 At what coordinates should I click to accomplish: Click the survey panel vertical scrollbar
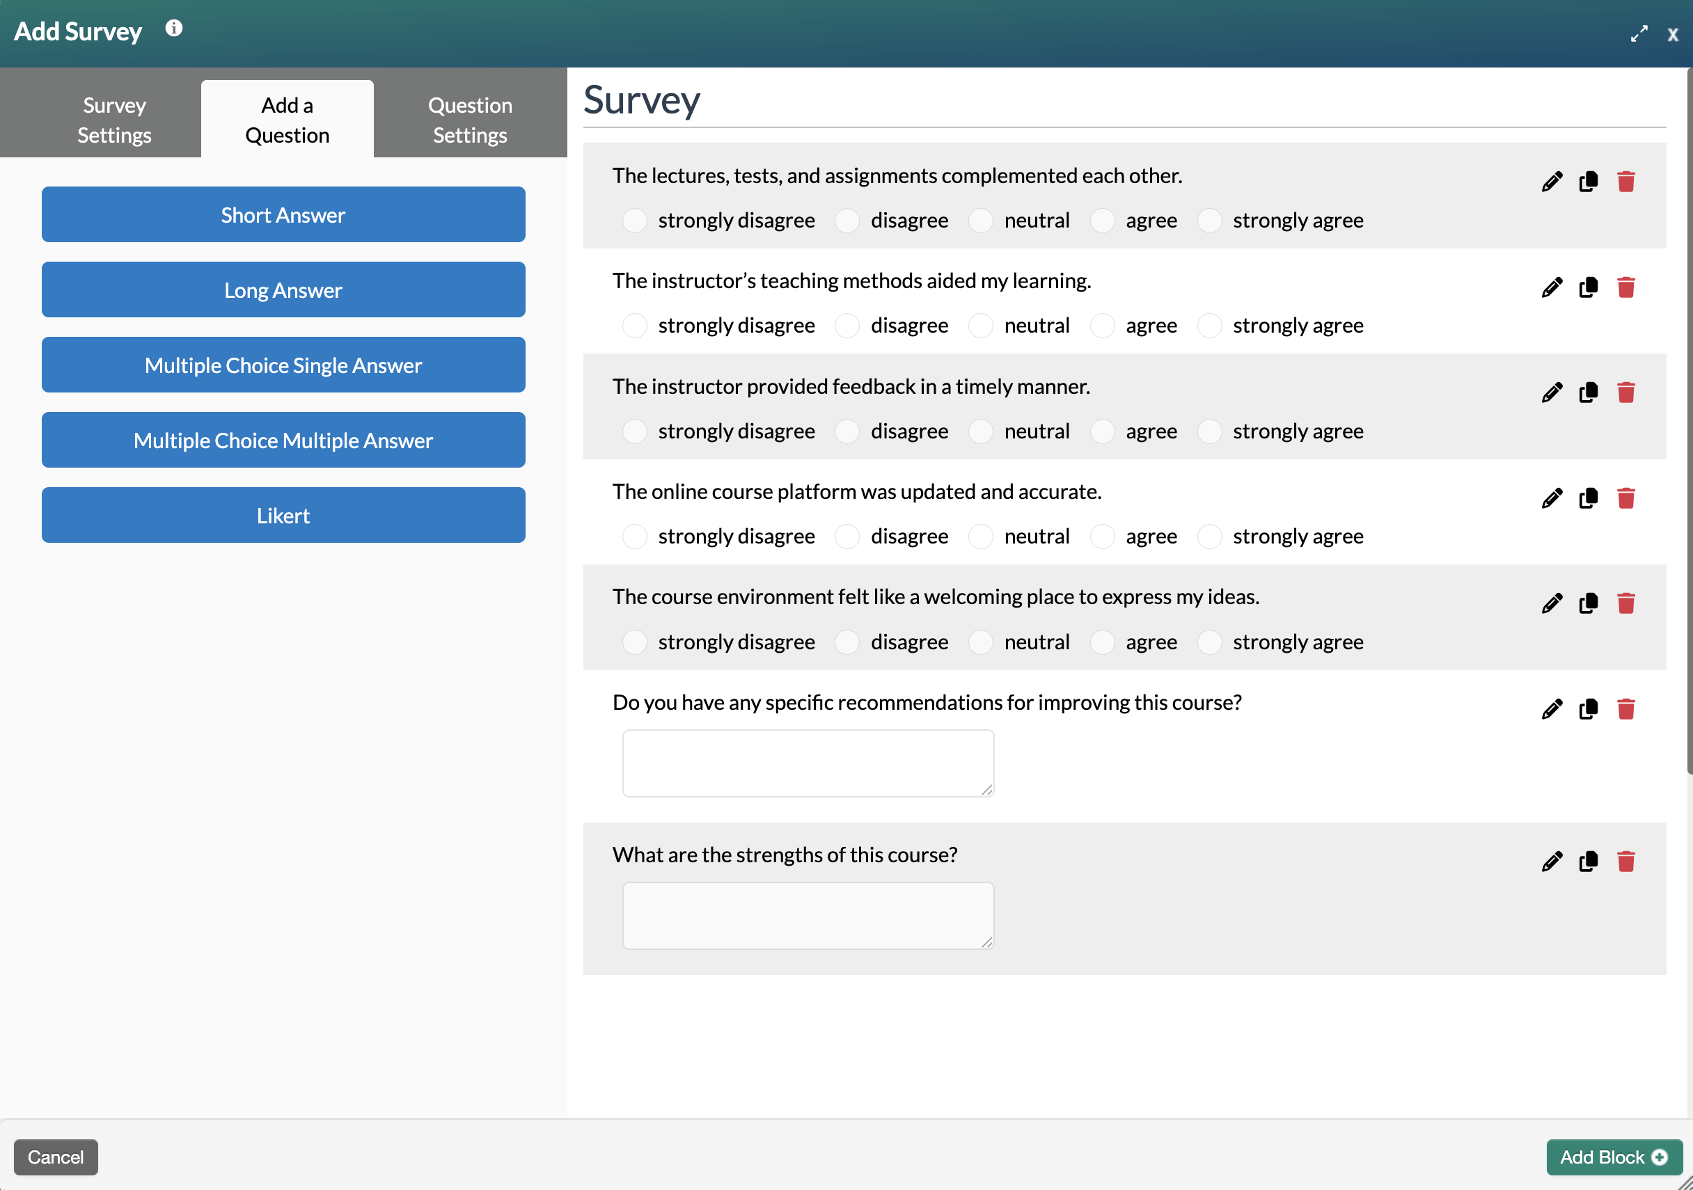[x=1690, y=420]
